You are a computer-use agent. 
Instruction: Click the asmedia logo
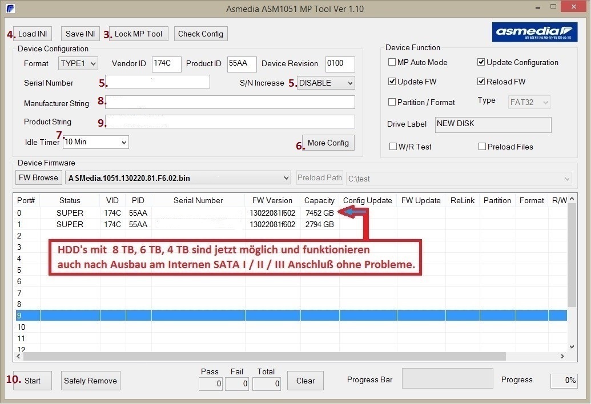coord(534,32)
